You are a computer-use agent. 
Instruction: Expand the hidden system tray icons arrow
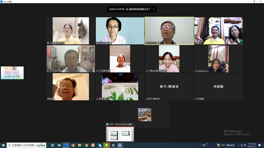point(239,145)
